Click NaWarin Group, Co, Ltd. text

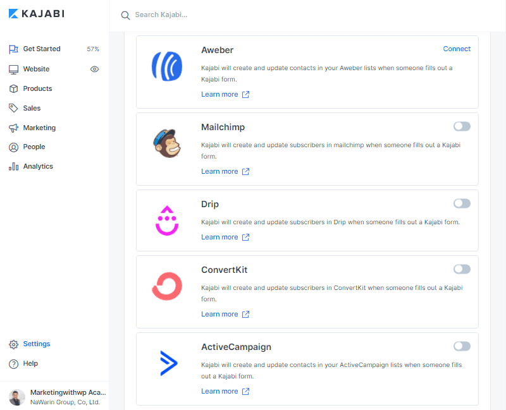coord(65,402)
